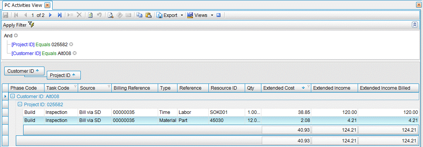Click the Save disk icon in toolbar
The width and height of the screenshot is (423, 147).
(5, 15)
